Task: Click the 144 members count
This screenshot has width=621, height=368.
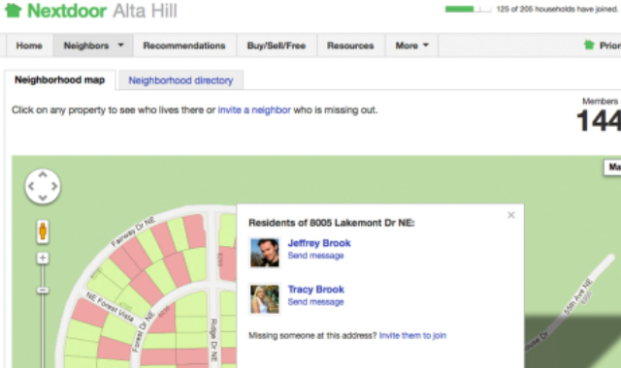Action: [598, 120]
